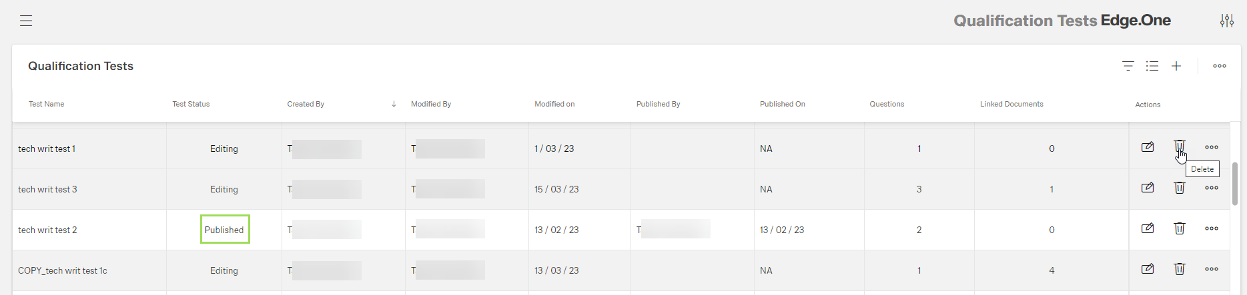
Task: Click the vertical scrollbar of the table
Action: tap(1235, 183)
